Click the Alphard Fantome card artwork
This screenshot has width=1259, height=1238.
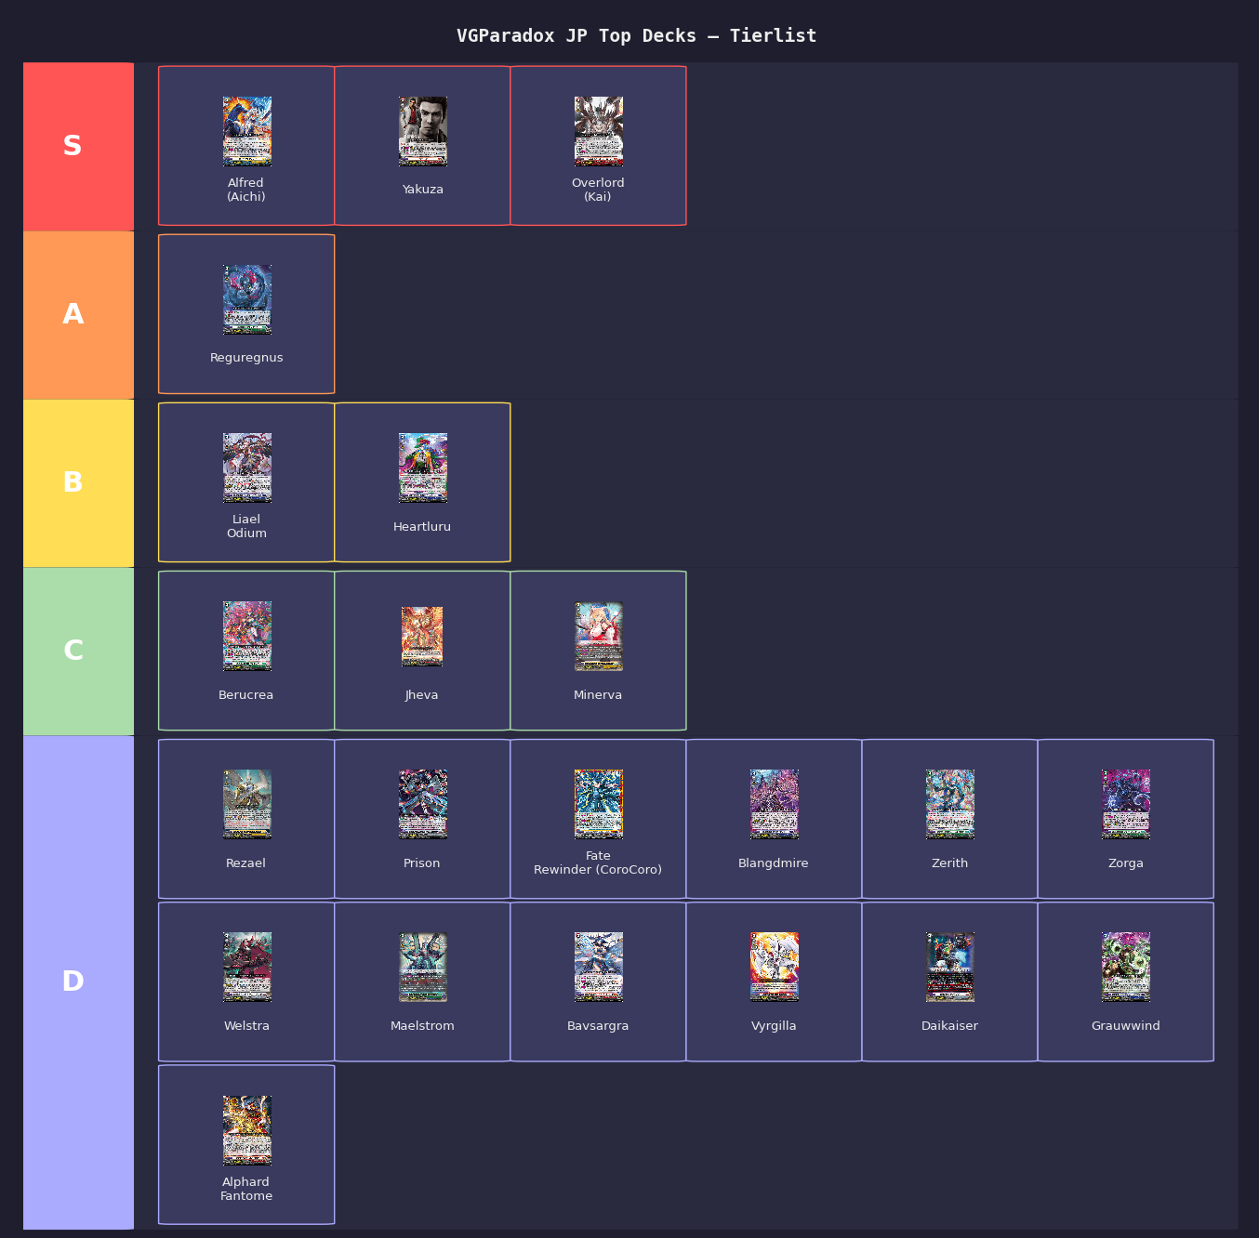(x=246, y=1130)
